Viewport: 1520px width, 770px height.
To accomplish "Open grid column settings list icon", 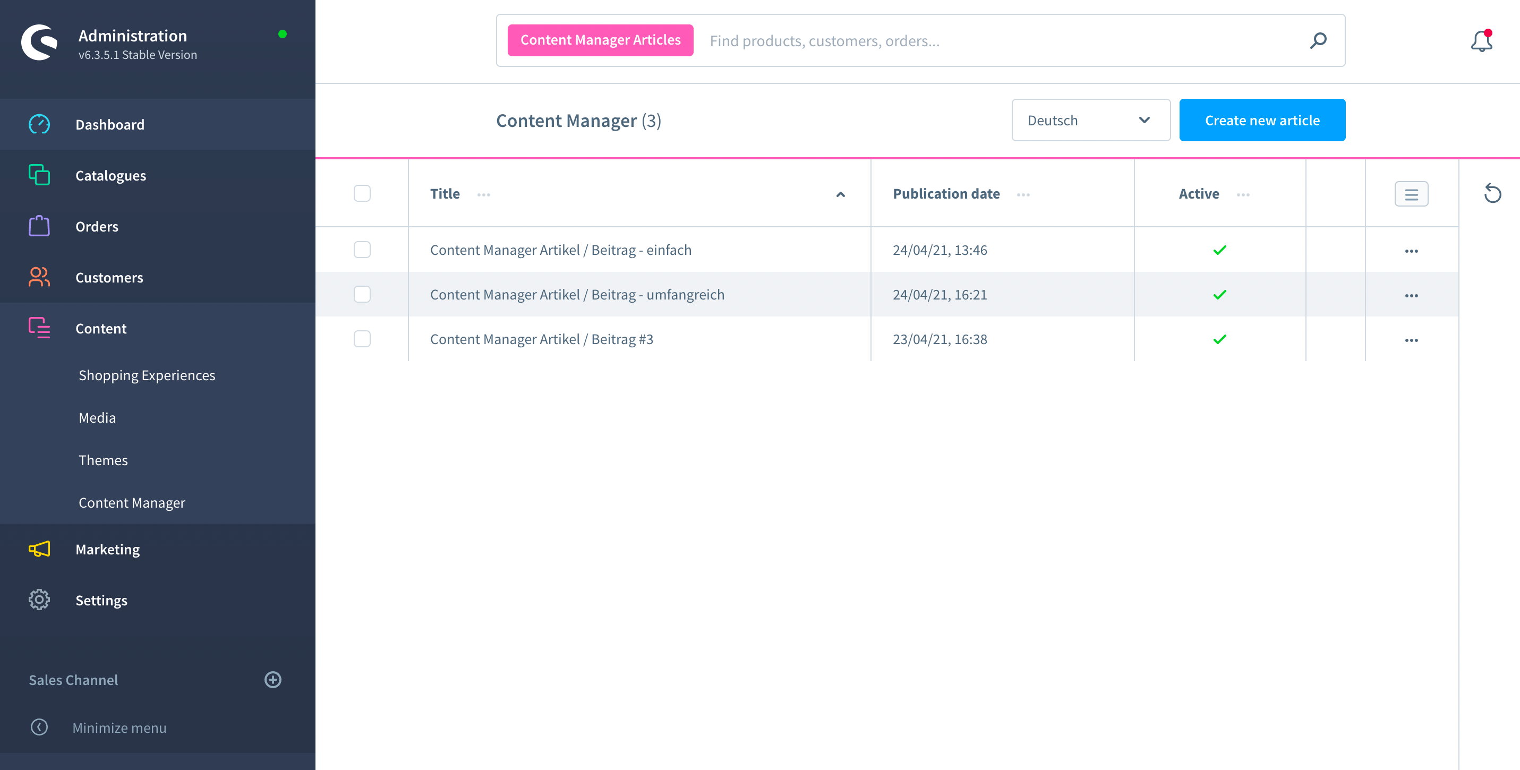I will tap(1411, 194).
